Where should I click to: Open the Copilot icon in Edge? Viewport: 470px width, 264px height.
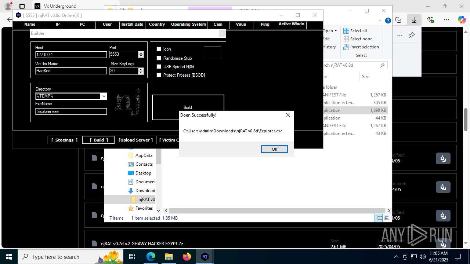click(462, 20)
